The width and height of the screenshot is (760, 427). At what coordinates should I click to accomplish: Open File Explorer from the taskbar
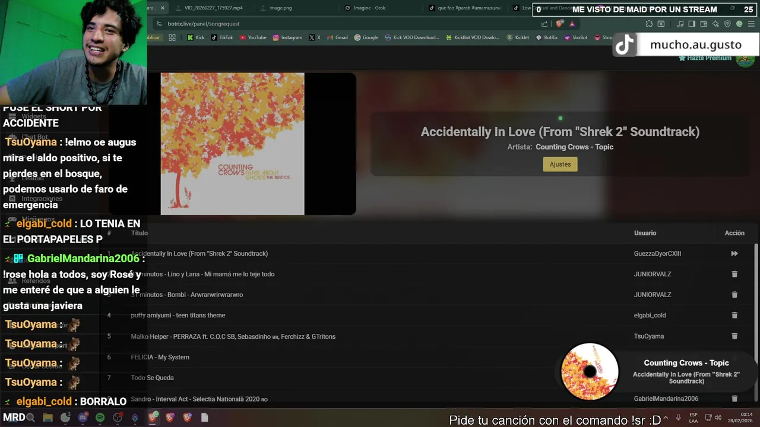tap(48, 418)
